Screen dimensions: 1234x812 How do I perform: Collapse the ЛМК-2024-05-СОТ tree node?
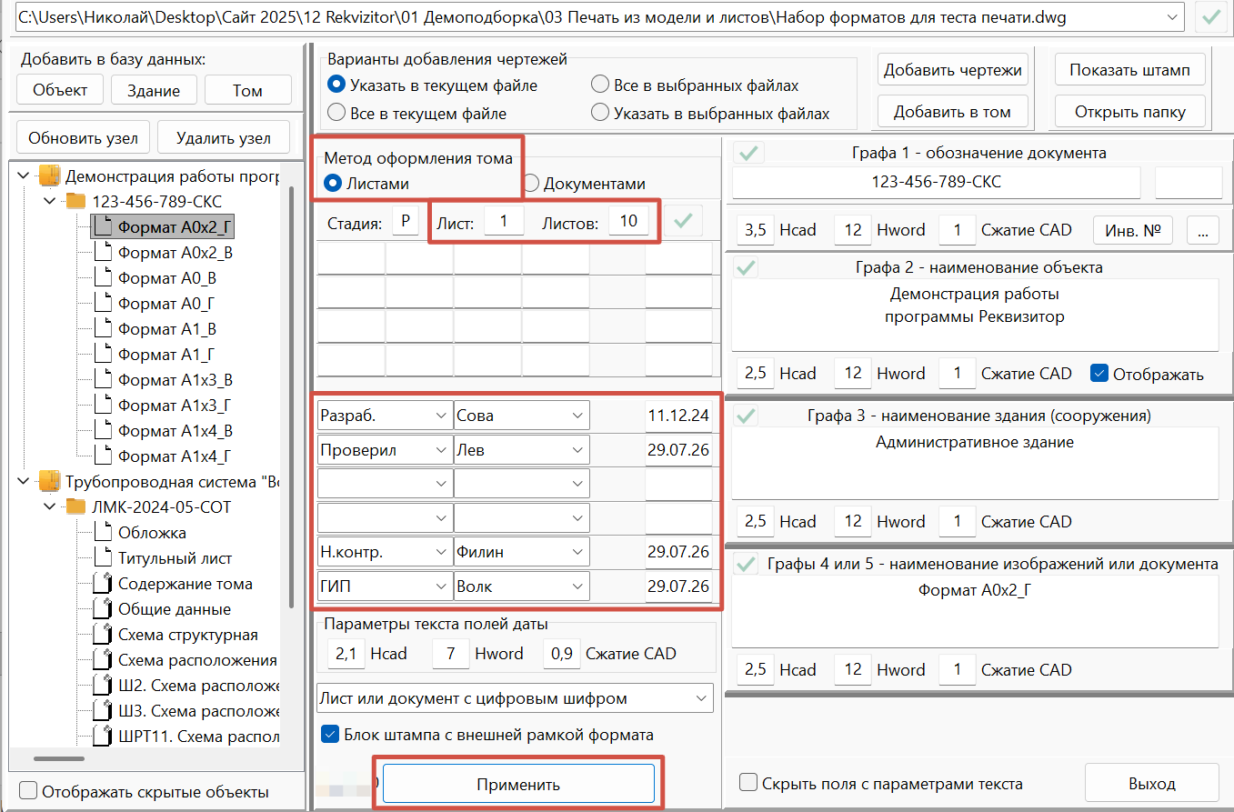tap(50, 506)
